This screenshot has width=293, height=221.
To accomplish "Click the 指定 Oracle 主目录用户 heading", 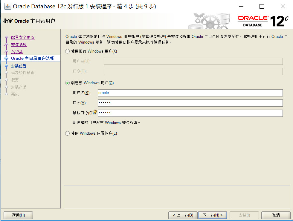I will tap(29, 21).
